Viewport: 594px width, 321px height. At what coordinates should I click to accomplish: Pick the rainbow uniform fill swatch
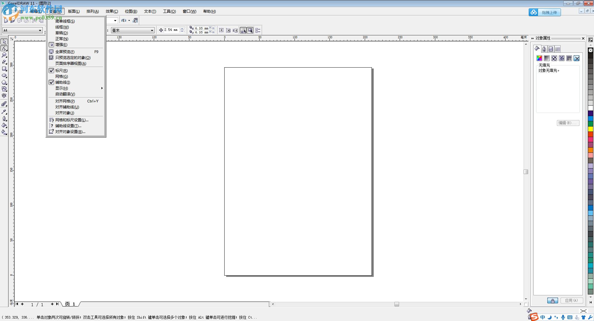(539, 59)
